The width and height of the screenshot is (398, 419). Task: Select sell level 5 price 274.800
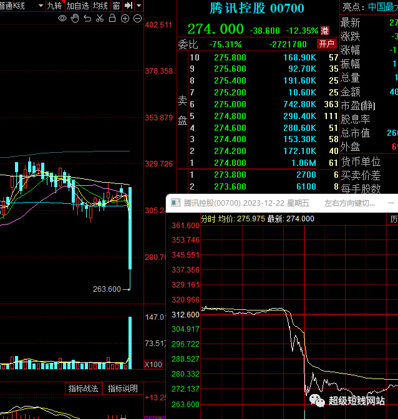click(230, 116)
